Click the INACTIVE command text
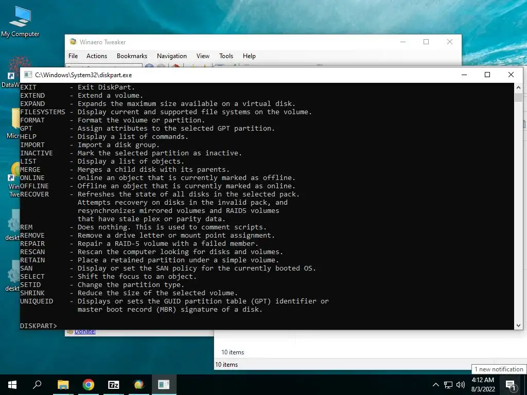 (37, 153)
